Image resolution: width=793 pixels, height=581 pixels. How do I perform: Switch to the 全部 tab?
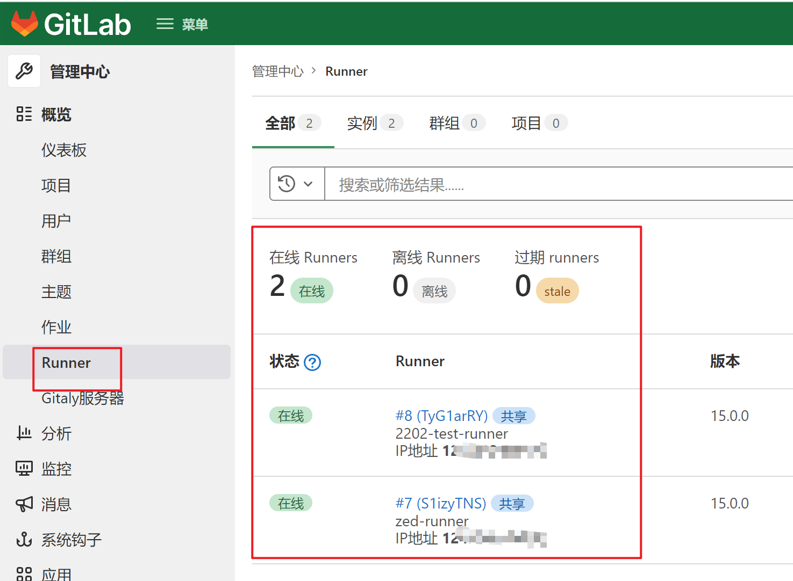click(293, 124)
